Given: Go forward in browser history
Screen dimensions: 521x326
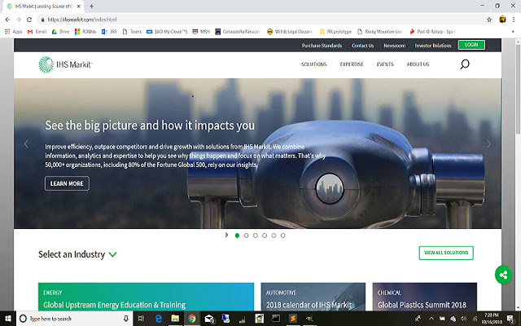Looking at the screenshot, I should click(x=18, y=20).
